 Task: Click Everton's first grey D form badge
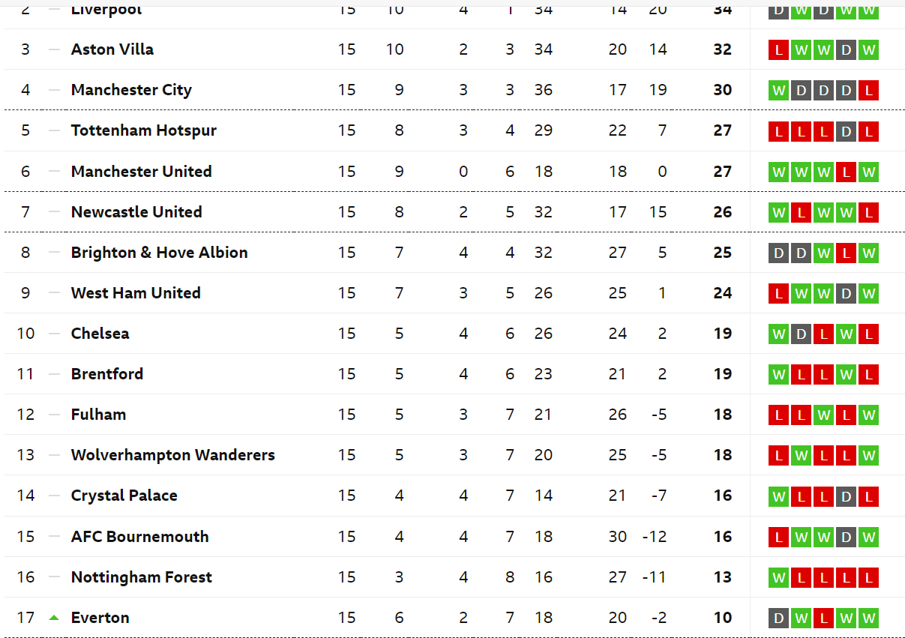pos(778,619)
